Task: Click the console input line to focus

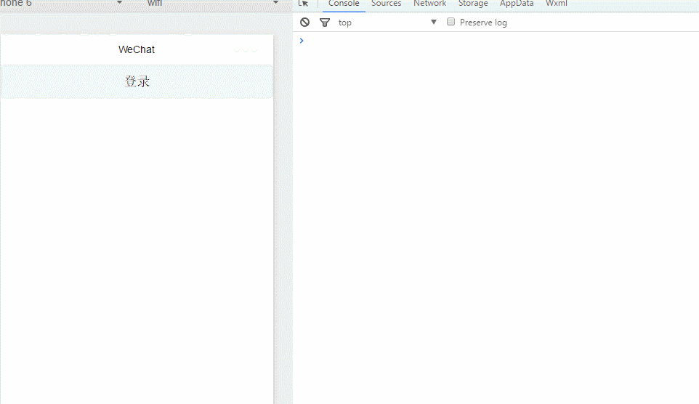Action: 494,41
